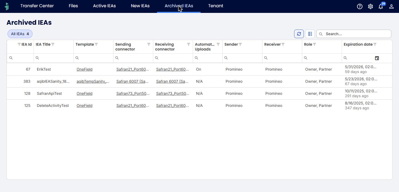The width and height of the screenshot is (399, 192).
Task: Click the Template column filter icon
Action: (x=96, y=44)
